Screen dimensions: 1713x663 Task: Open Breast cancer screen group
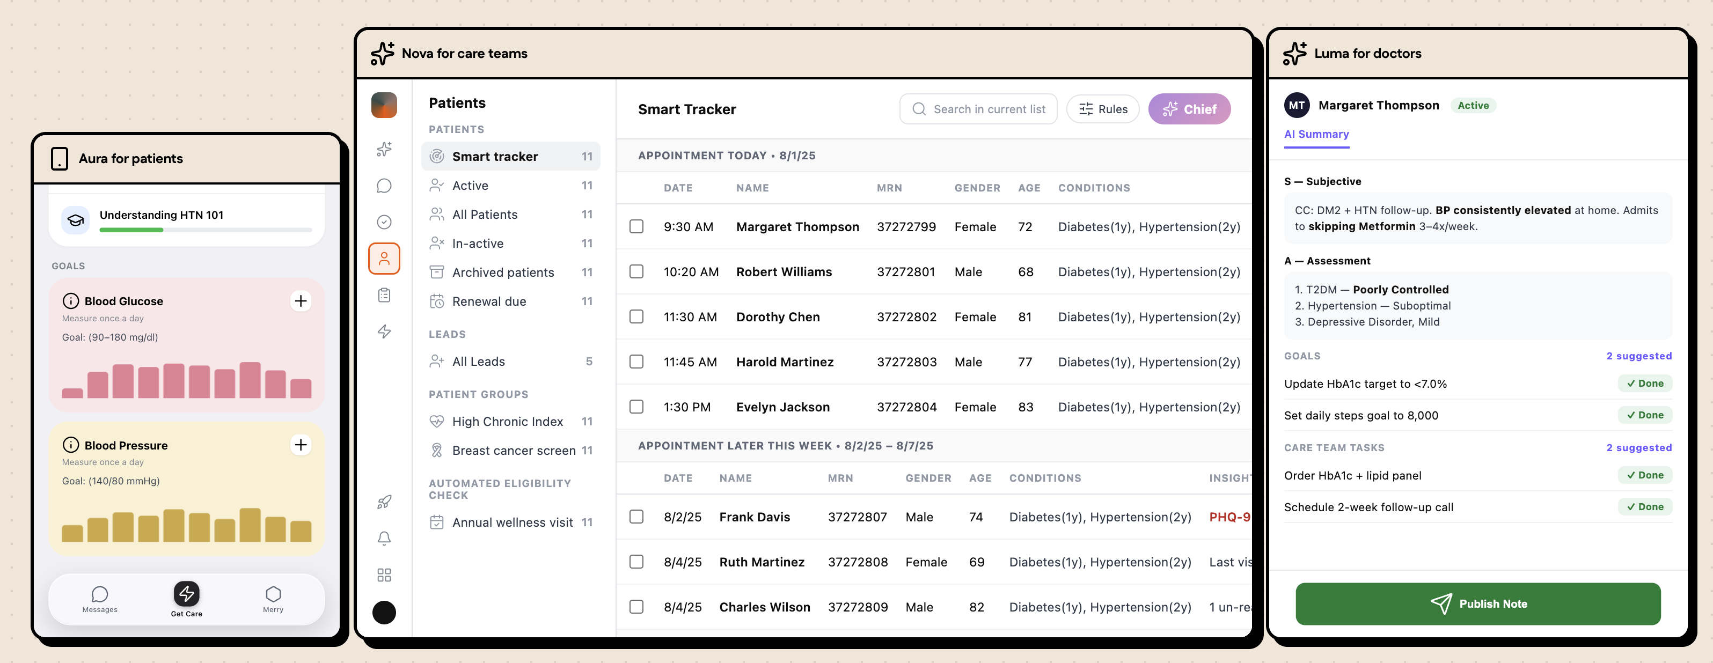point(511,451)
